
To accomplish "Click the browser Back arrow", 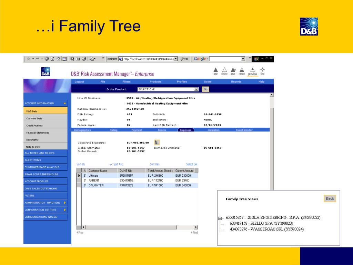I will click(28, 59).
